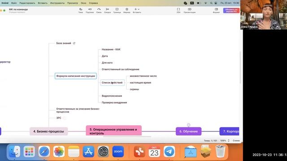This screenshot has width=287, height=161.
Task: Select the Связь relationship tool
Action: 99,10
